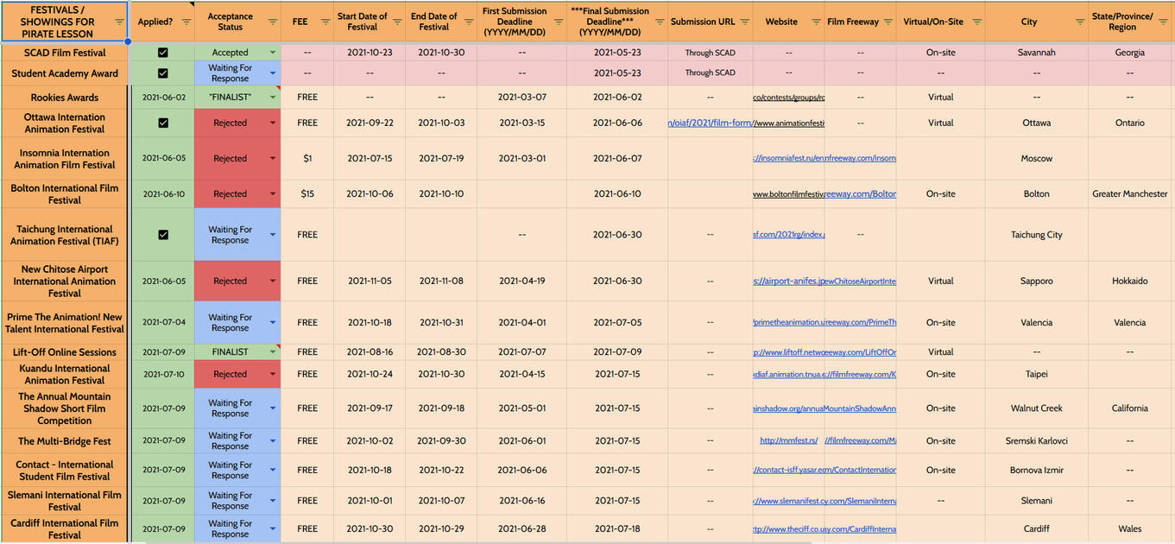Expand status dropdown for SCAD Film Festival
Image resolution: width=1175 pixels, height=544 pixels.
(273, 53)
